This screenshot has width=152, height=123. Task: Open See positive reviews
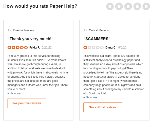coord(27,103)
